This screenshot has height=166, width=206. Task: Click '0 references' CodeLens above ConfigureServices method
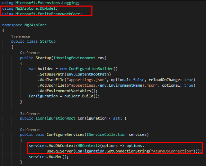coord(30,130)
